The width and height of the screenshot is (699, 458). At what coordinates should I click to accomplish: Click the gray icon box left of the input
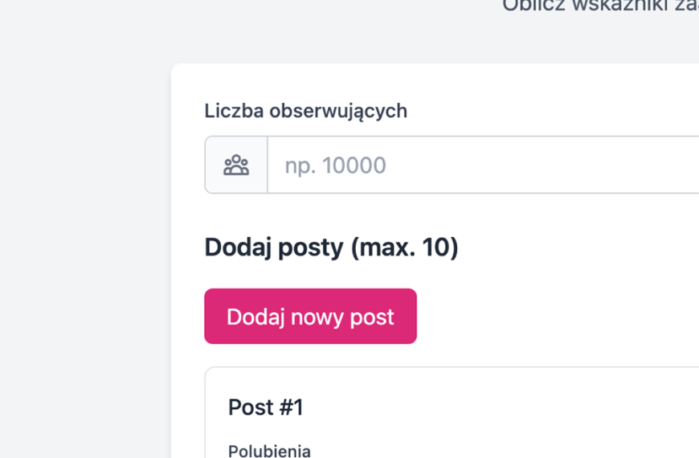(x=236, y=166)
